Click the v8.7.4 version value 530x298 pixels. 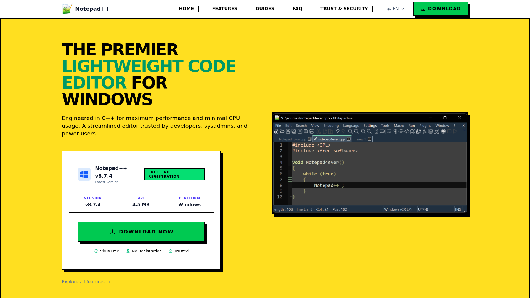pos(93,204)
